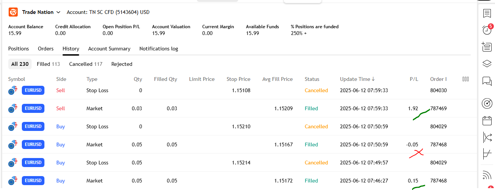The image size is (495, 190).
Task: Click the Symbol column header
Action: coord(17,79)
